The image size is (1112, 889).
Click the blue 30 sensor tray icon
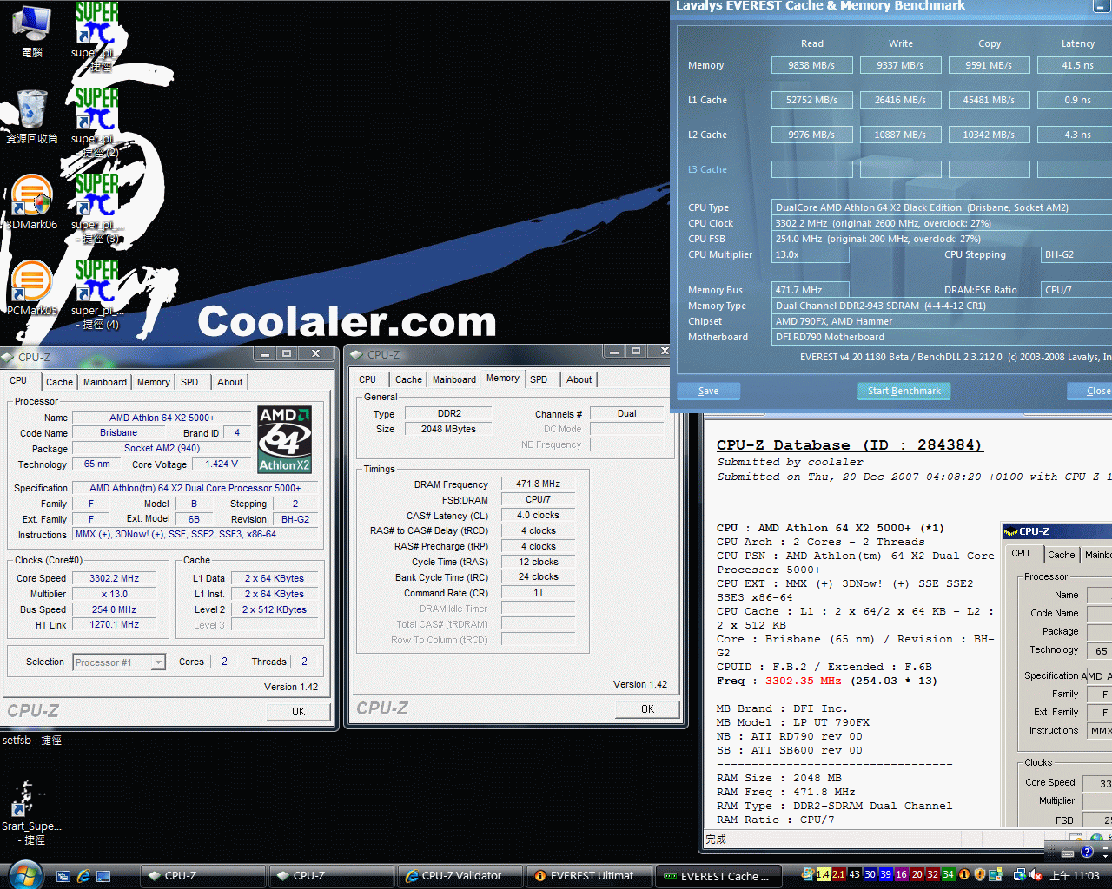(x=870, y=875)
